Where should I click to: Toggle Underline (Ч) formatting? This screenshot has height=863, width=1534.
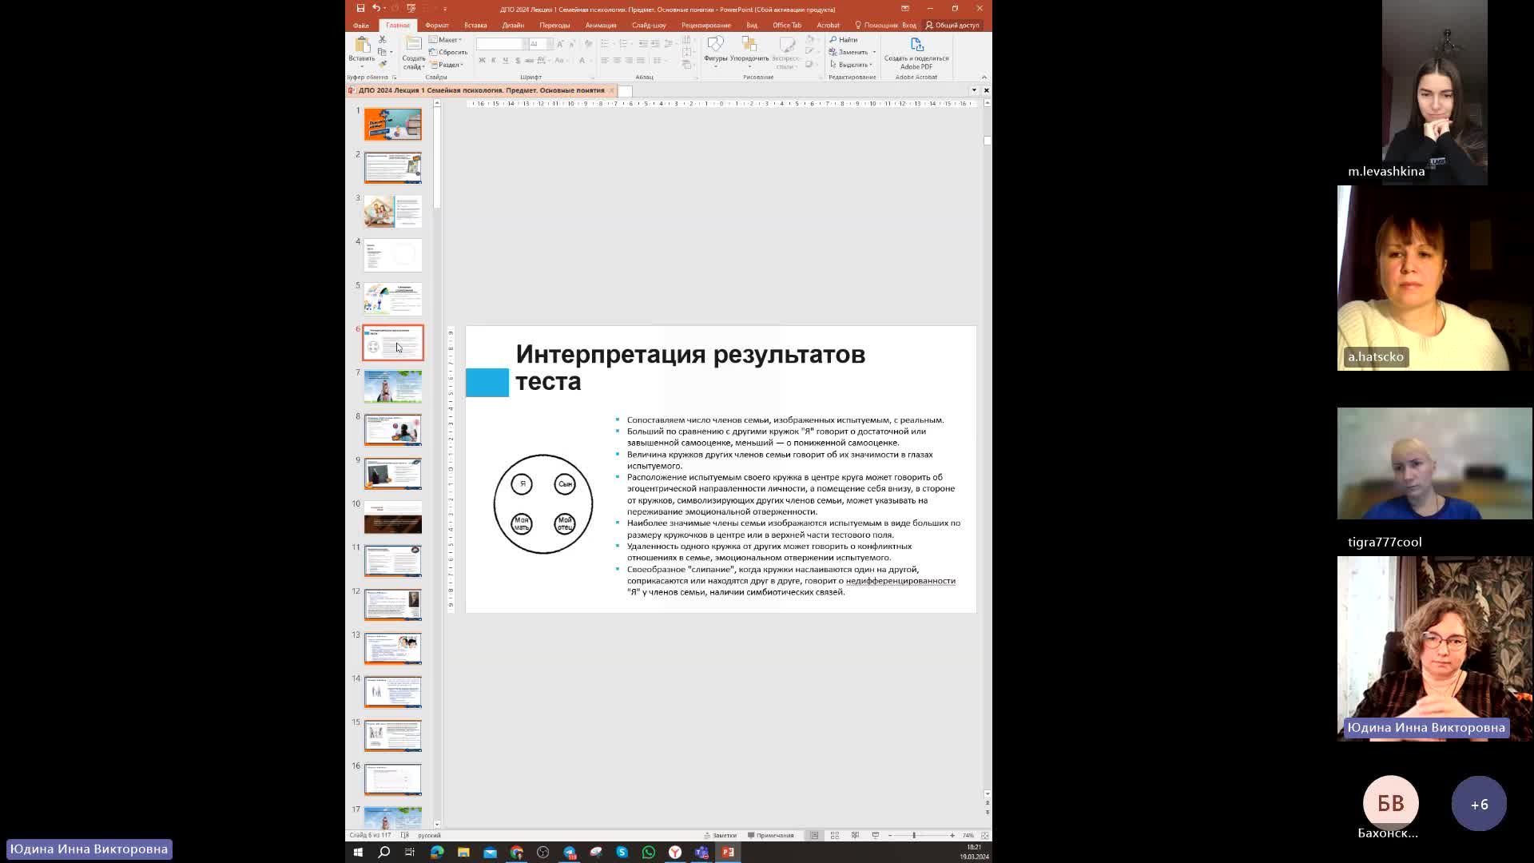(x=505, y=61)
